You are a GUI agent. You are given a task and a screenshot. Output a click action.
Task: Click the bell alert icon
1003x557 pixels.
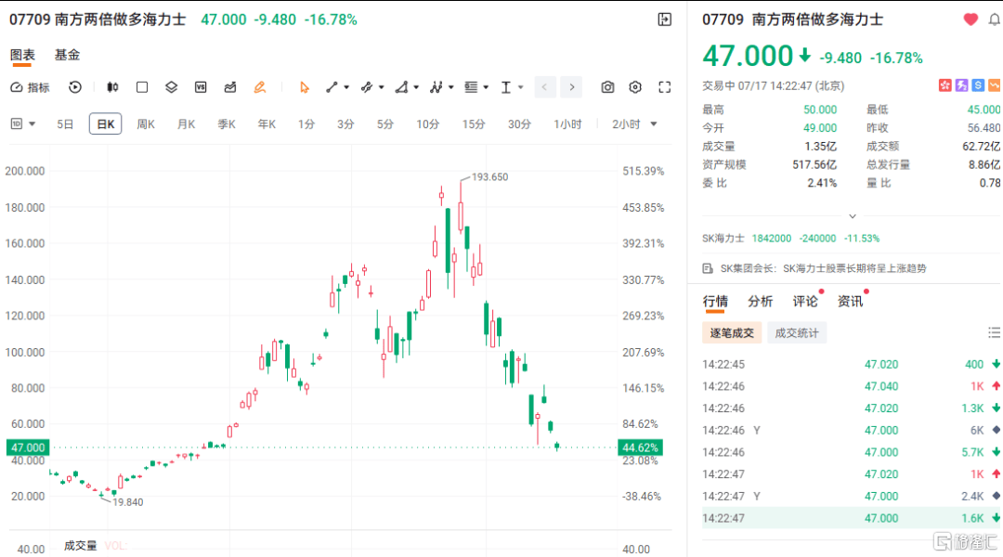[994, 19]
